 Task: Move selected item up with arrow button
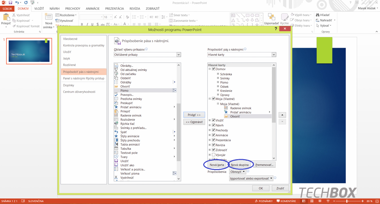(282, 115)
